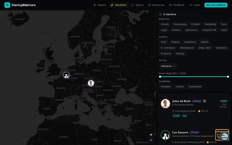
Task: Open the Cas Dessers name link
Action: [180, 133]
